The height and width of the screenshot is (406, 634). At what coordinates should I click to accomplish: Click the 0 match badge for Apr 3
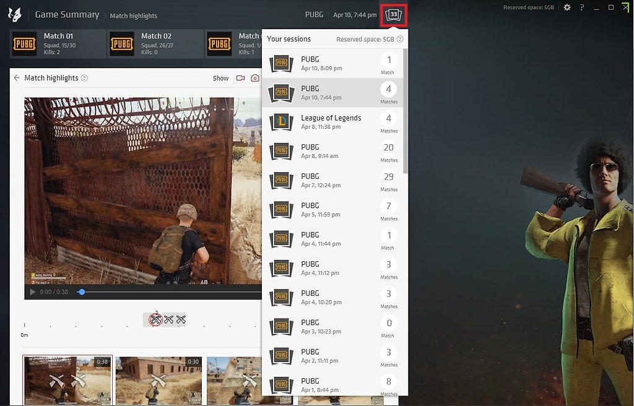click(389, 323)
